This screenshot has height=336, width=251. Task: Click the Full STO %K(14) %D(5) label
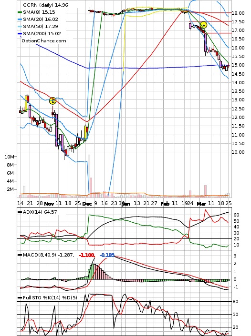[50, 297]
